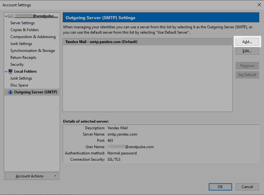Viewport: 264px width, 195px height.
Task: Open the Account Actions dropdown
Action: [x=32, y=176]
